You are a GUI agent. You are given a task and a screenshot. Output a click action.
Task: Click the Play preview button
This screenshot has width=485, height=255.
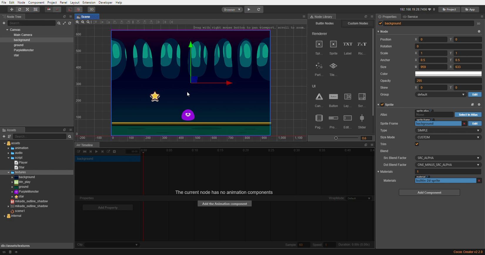249,9
